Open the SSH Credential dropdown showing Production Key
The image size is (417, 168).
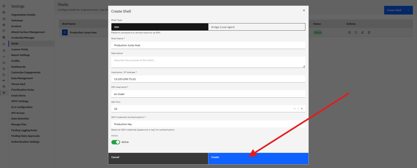pyautogui.click(x=208, y=124)
